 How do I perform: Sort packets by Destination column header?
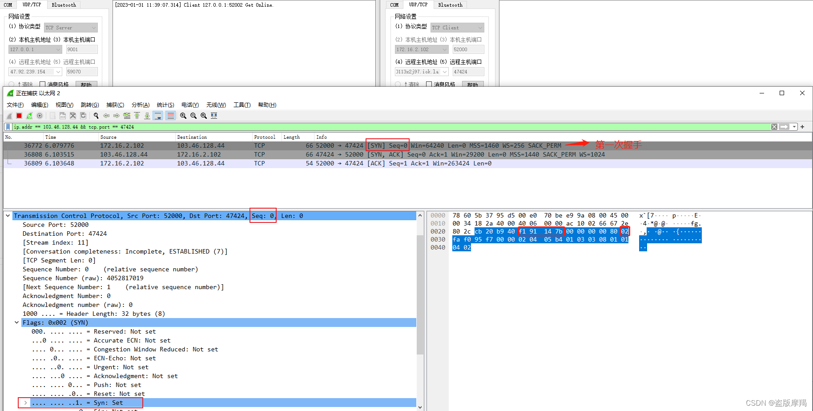pos(213,137)
